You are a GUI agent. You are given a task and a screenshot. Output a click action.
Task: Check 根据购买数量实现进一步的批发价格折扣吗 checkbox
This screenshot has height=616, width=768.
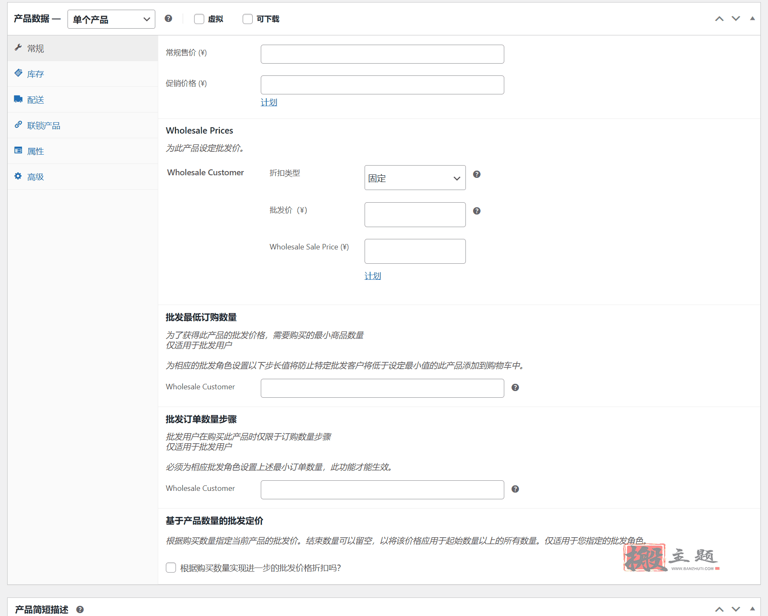(171, 568)
